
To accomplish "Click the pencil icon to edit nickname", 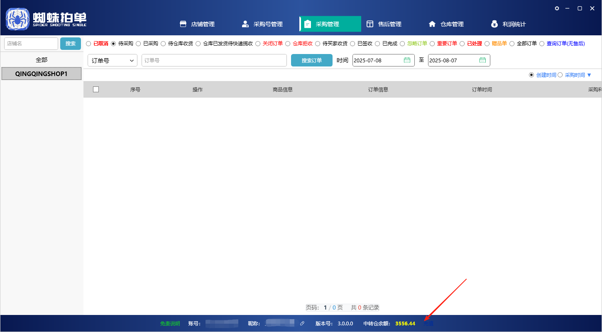I will 302,323.
